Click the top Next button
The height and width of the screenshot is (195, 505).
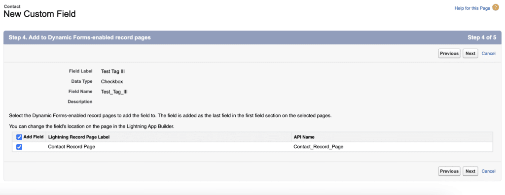click(470, 53)
